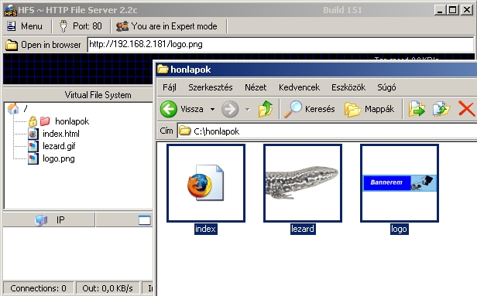
Task: Click the honlapok window title folder icon
Action: pos(163,70)
